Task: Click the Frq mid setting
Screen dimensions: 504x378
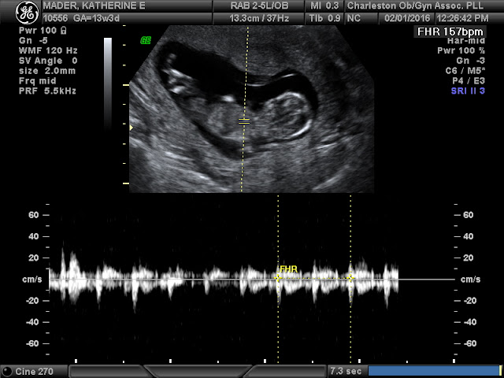Action: (x=38, y=80)
